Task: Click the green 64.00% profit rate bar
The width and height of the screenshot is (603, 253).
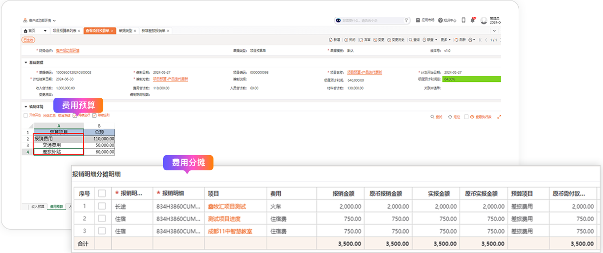Action: (x=471, y=79)
